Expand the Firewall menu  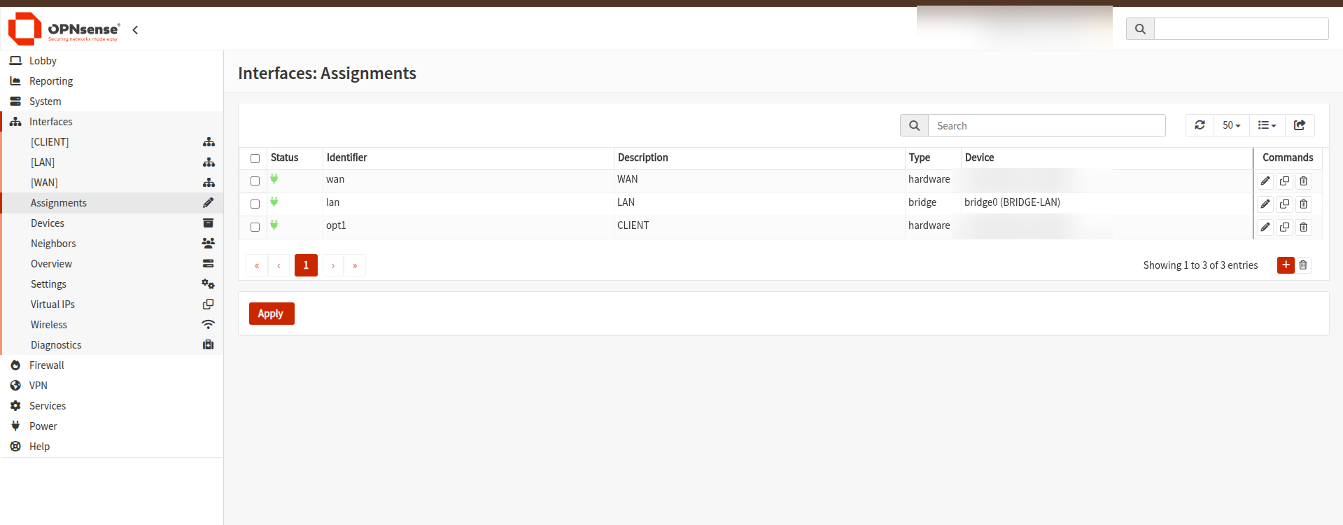[112, 365]
